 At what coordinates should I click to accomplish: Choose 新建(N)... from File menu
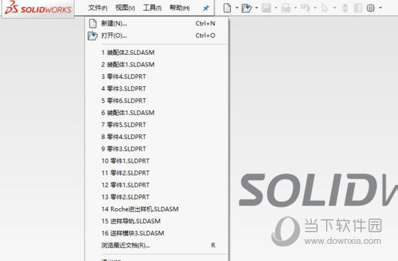pyautogui.click(x=157, y=23)
